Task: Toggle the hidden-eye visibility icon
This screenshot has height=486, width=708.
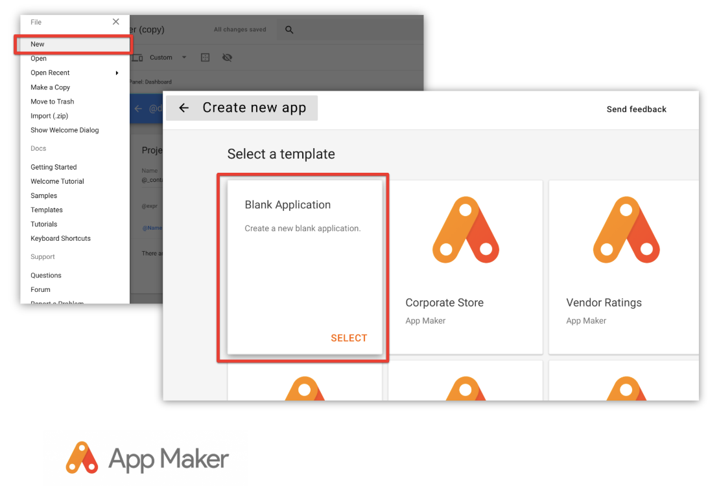Action: 227,57
